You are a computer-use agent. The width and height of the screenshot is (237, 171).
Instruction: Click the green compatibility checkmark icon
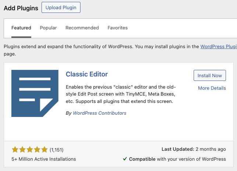pyautogui.click(x=125, y=159)
